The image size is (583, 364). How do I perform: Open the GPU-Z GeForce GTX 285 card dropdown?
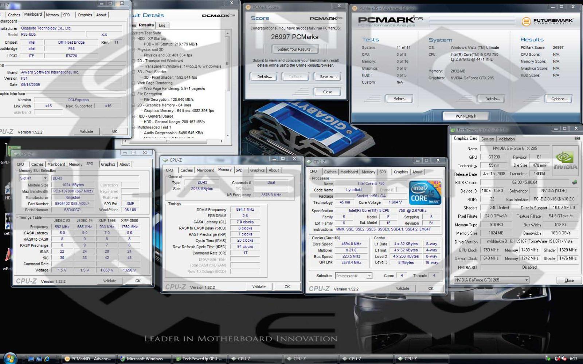tap(527, 280)
